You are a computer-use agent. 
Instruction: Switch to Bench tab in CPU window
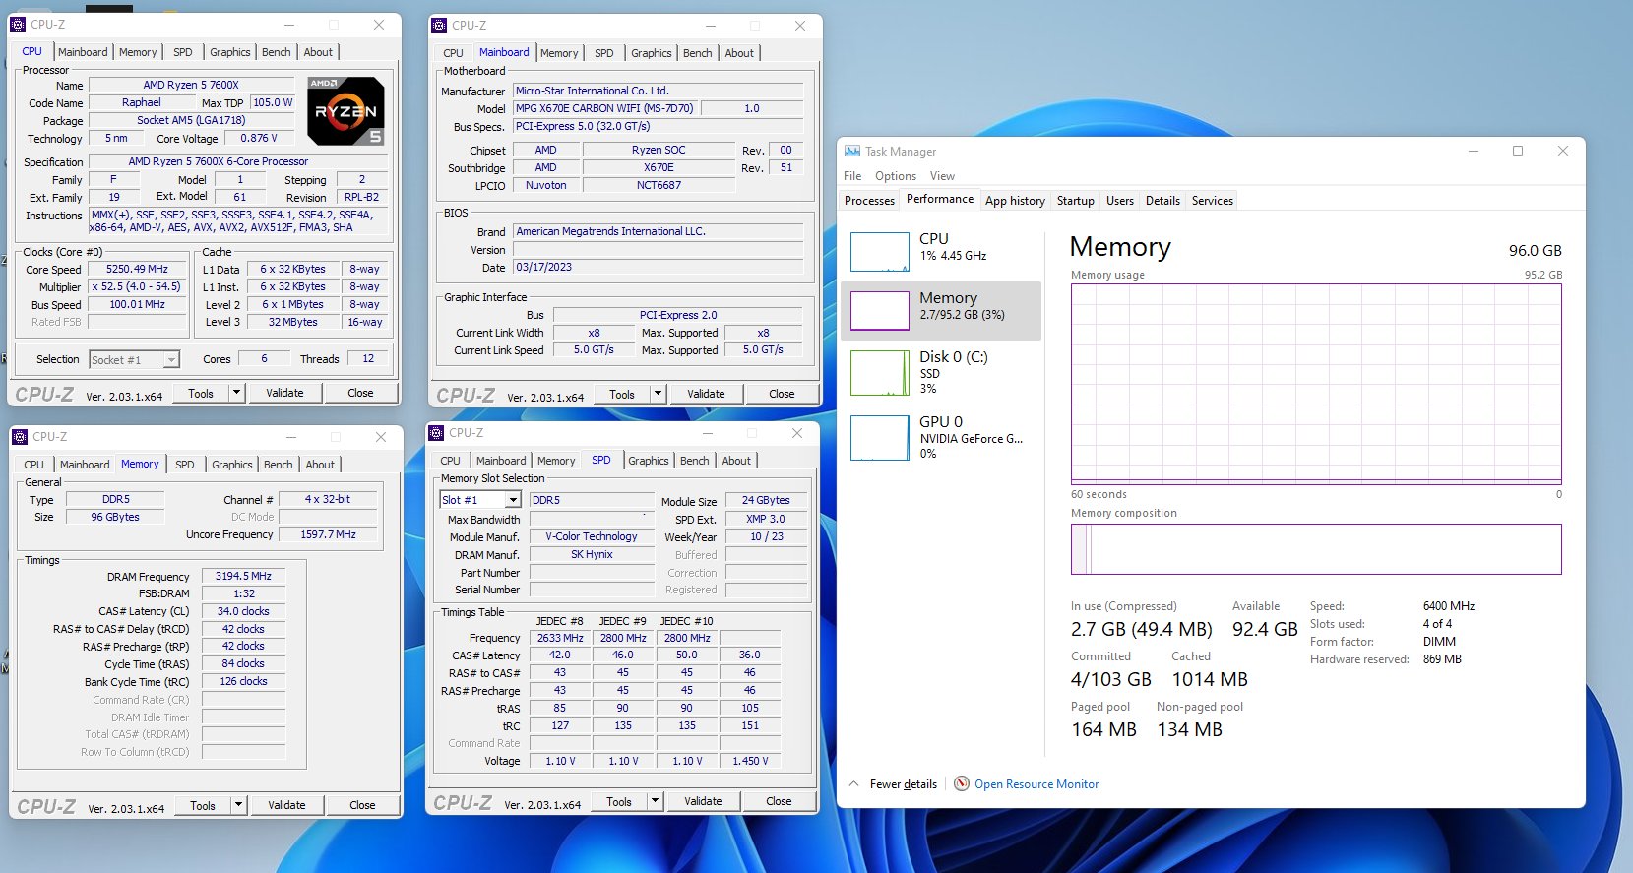click(276, 52)
